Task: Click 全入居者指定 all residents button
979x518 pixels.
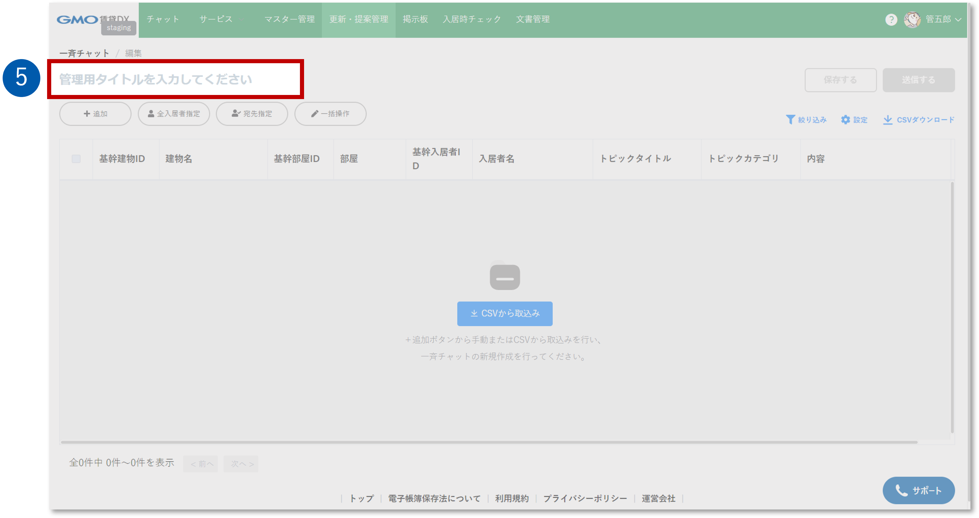Action: pyautogui.click(x=174, y=114)
